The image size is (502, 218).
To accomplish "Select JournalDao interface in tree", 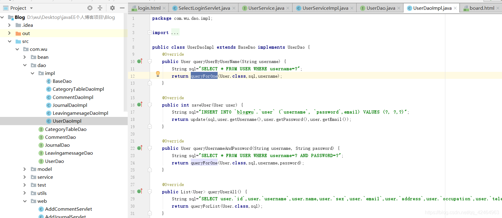I will tap(57, 145).
